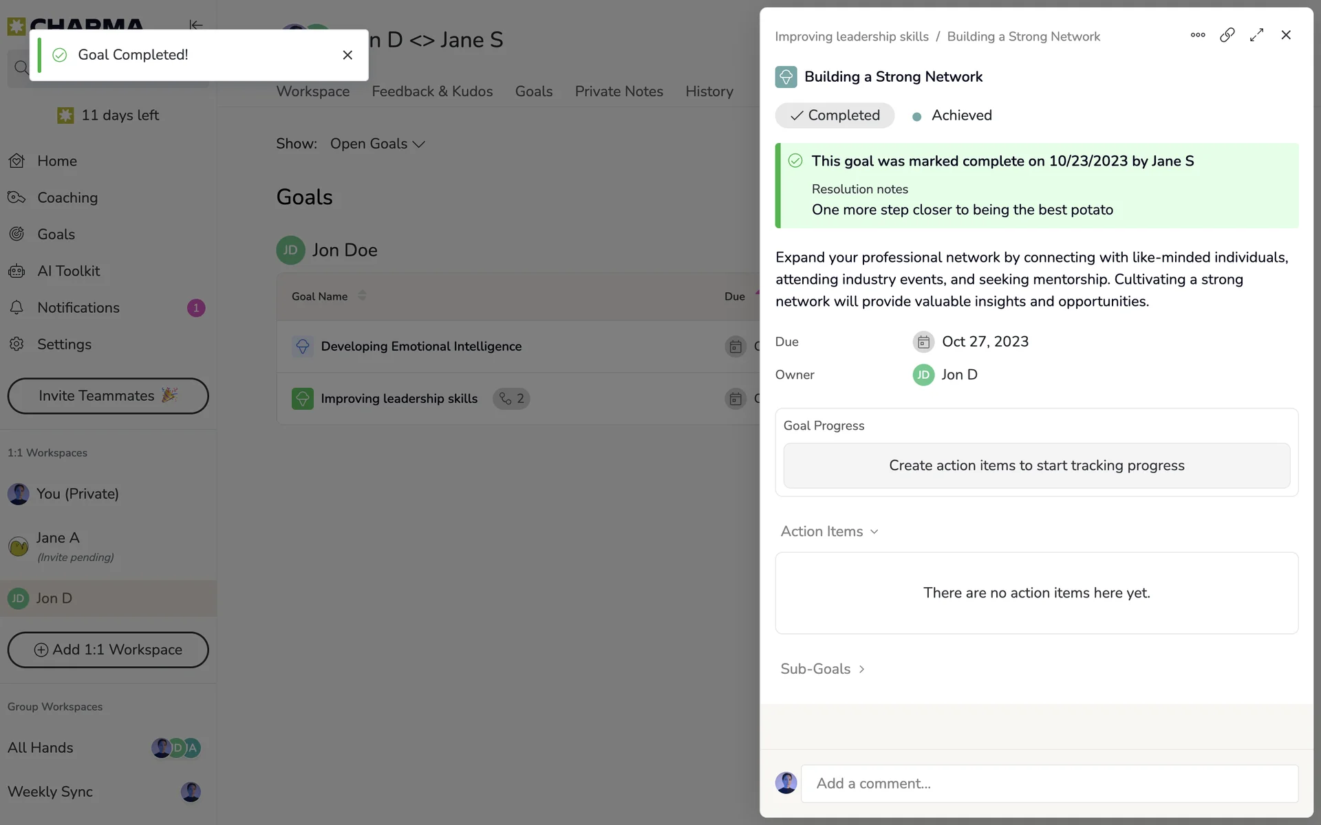Screen dimensions: 1321x825
Task: Click Invite Teammates button
Action: click(108, 396)
